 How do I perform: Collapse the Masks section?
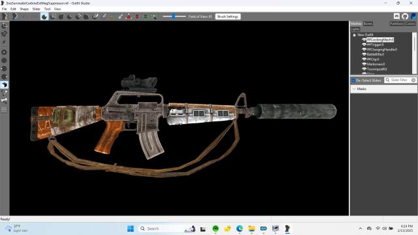pyautogui.click(x=354, y=89)
